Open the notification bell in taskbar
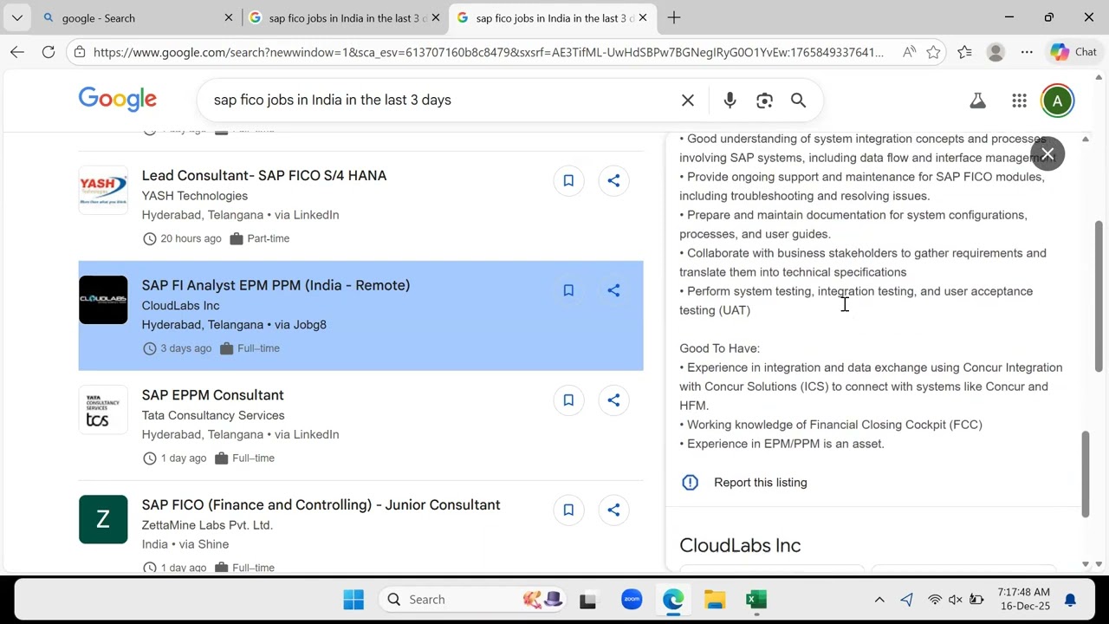Viewport: 1109px width, 624px height. [x=1070, y=600]
